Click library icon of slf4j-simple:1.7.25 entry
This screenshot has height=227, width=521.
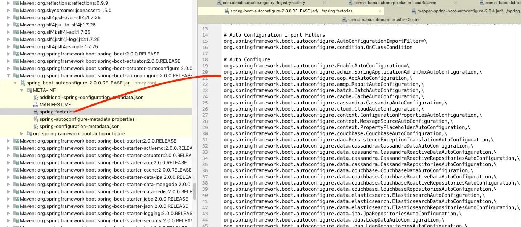16,46
